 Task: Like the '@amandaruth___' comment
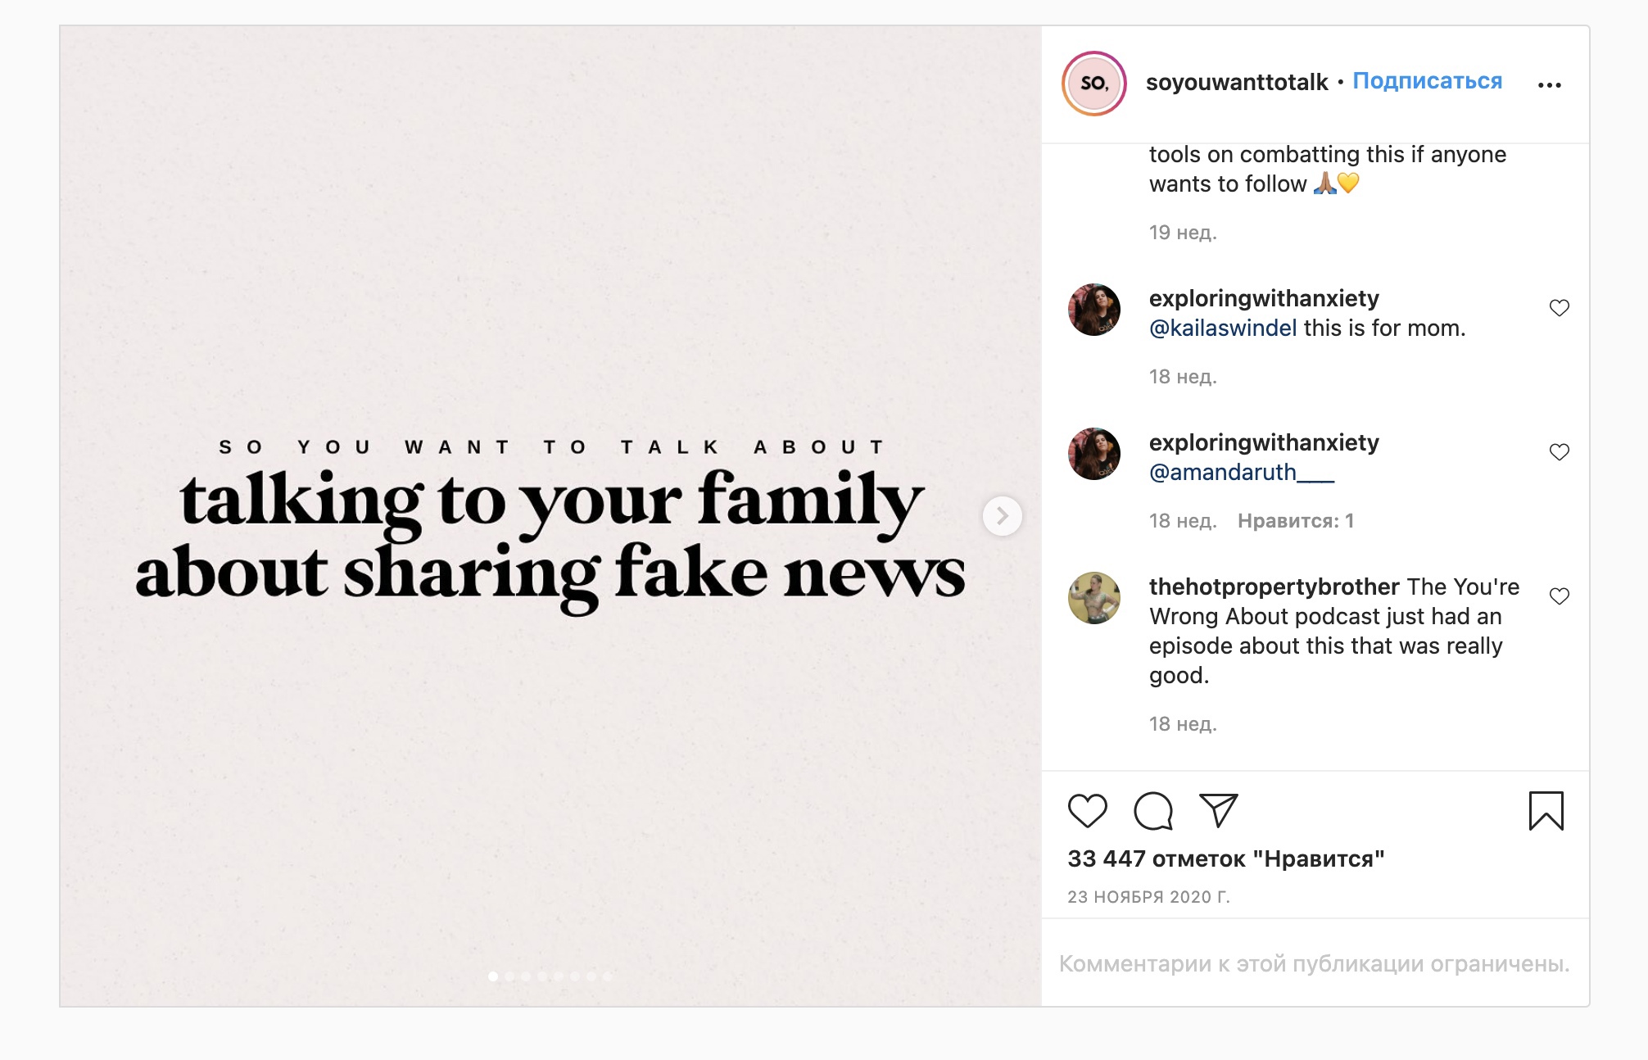point(1559,452)
